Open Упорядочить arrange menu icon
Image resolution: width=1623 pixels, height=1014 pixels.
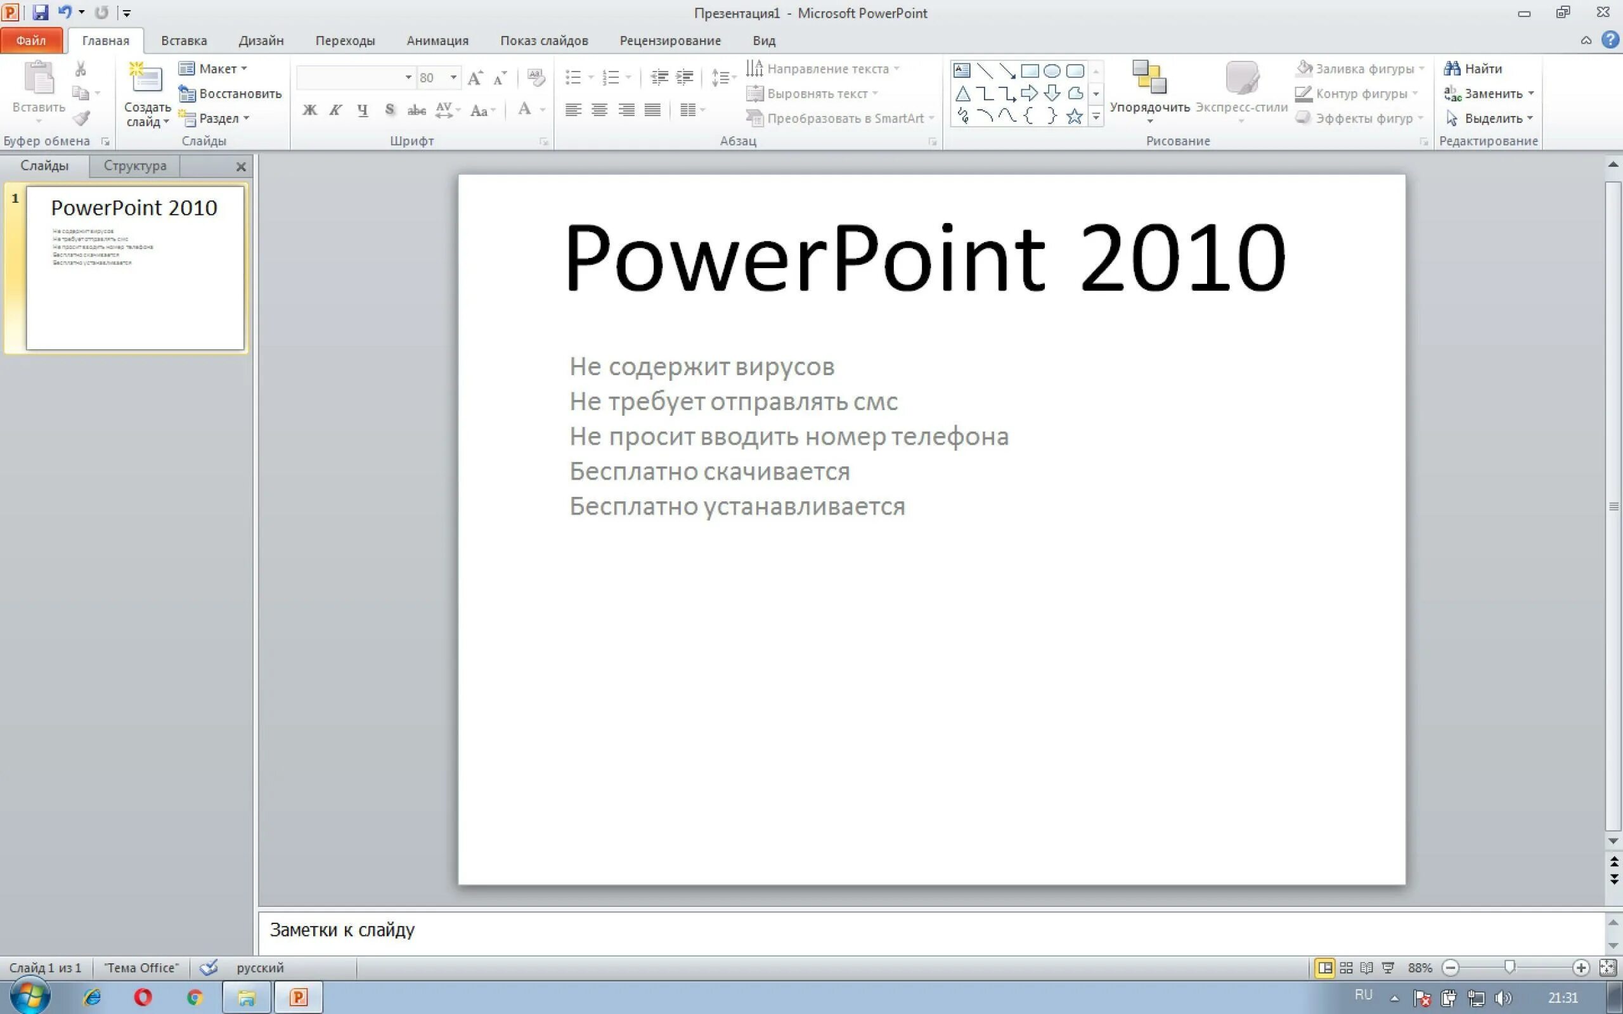(x=1149, y=79)
